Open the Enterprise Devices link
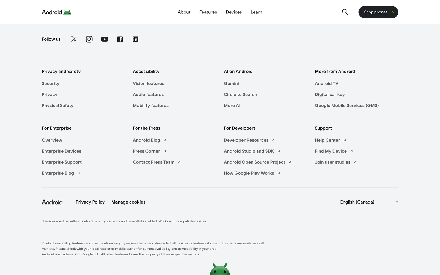The height and width of the screenshot is (275, 440). (62, 151)
